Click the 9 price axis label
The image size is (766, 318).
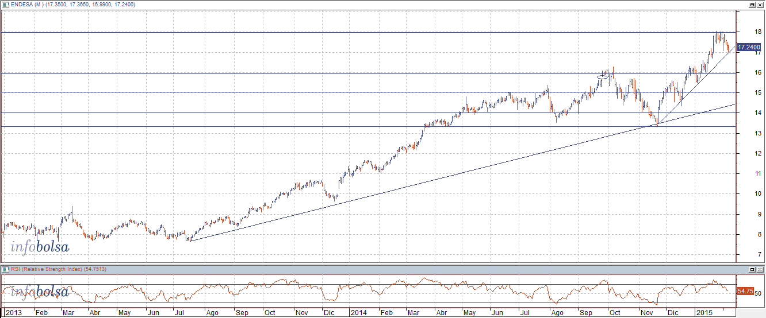click(760, 214)
